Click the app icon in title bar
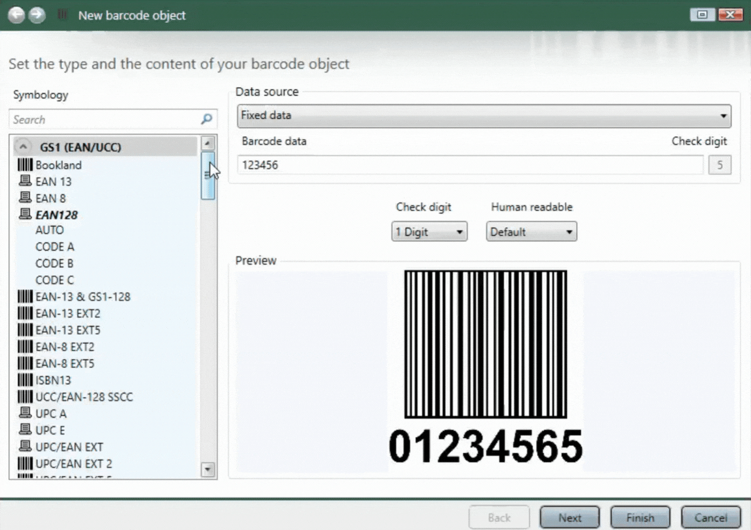 click(x=62, y=15)
